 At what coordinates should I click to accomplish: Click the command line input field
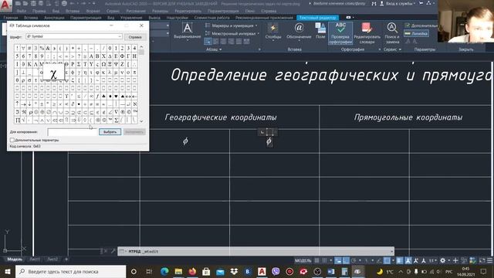(x=255, y=251)
